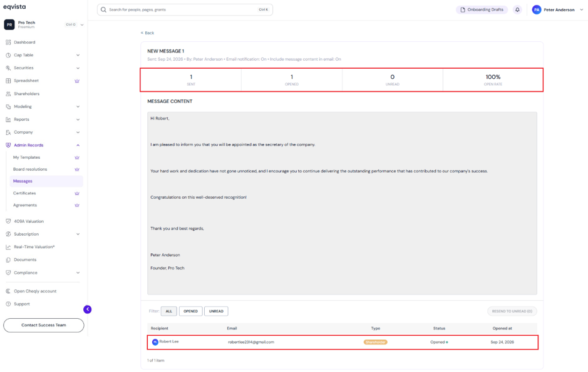Image resolution: width=588 pixels, height=372 pixels.
Task: Click the Contact Success Team button
Action: pyautogui.click(x=43, y=325)
